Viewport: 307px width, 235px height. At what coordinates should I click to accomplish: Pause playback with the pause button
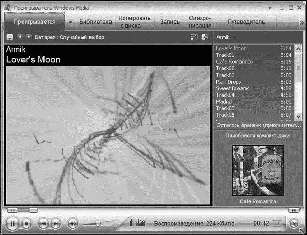pos(13,223)
